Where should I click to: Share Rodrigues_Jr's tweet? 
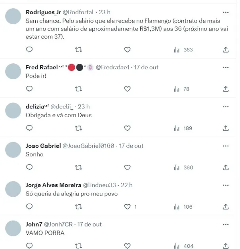[226, 50]
